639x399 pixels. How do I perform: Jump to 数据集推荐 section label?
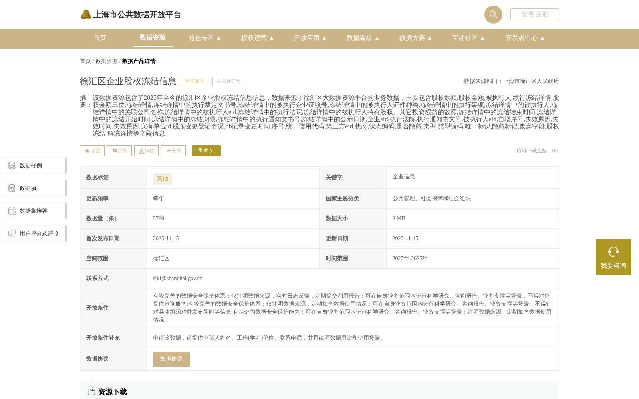click(x=34, y=211)
